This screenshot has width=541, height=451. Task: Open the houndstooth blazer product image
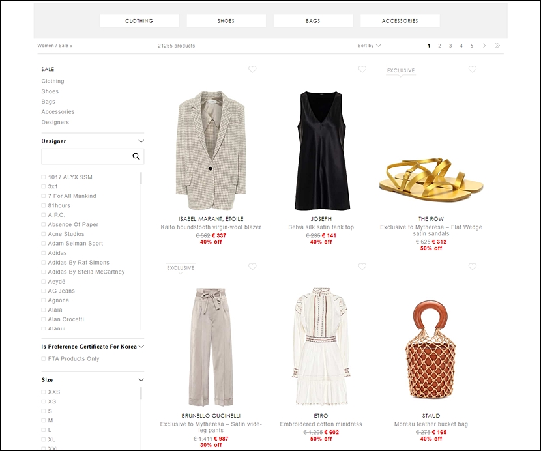coord(211,150)
